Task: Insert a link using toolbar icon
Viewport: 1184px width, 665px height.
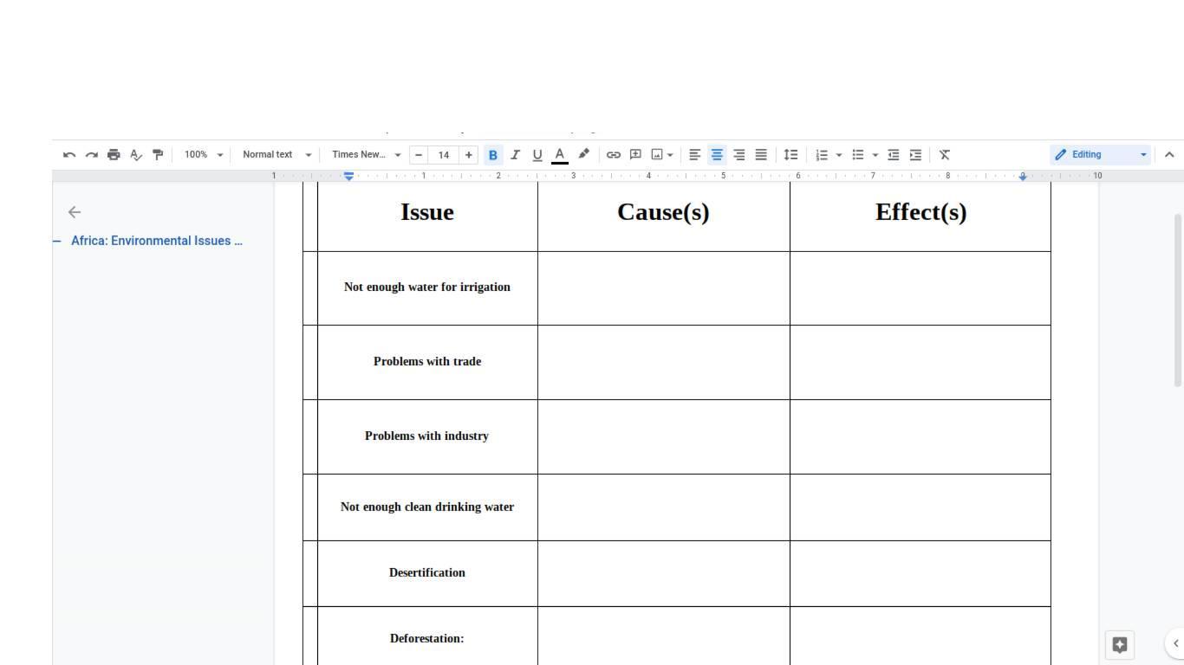Action: pos(613,155)
